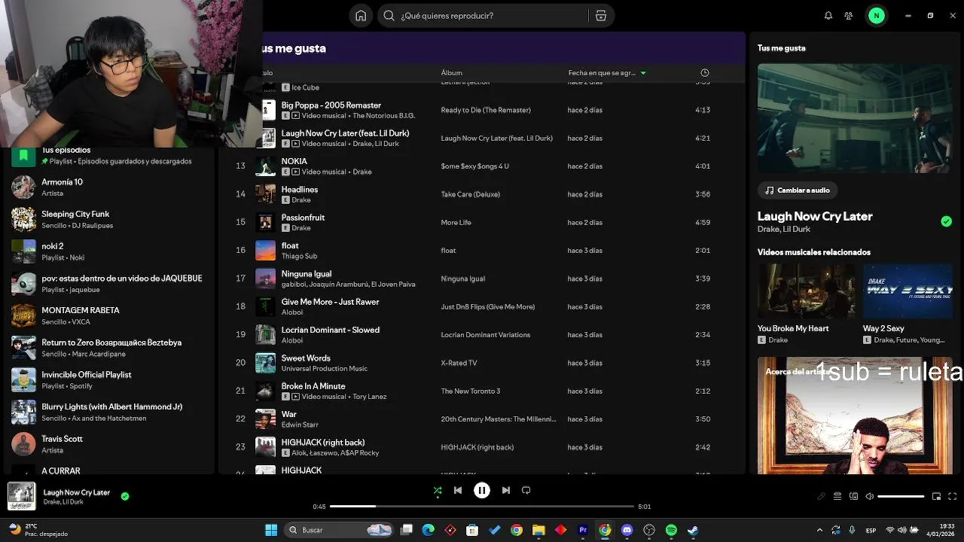Open the Microsoft Store taskbar icon
Screen dimensions: 964x542
point(472,530)
